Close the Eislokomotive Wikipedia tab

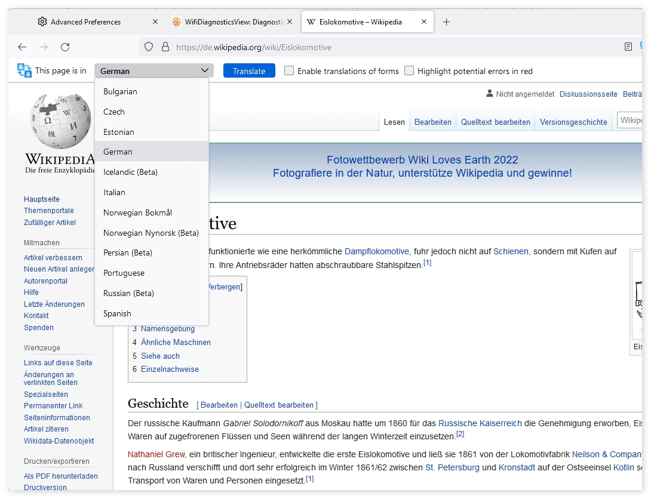pyautogui.click(x=424, y=22)
